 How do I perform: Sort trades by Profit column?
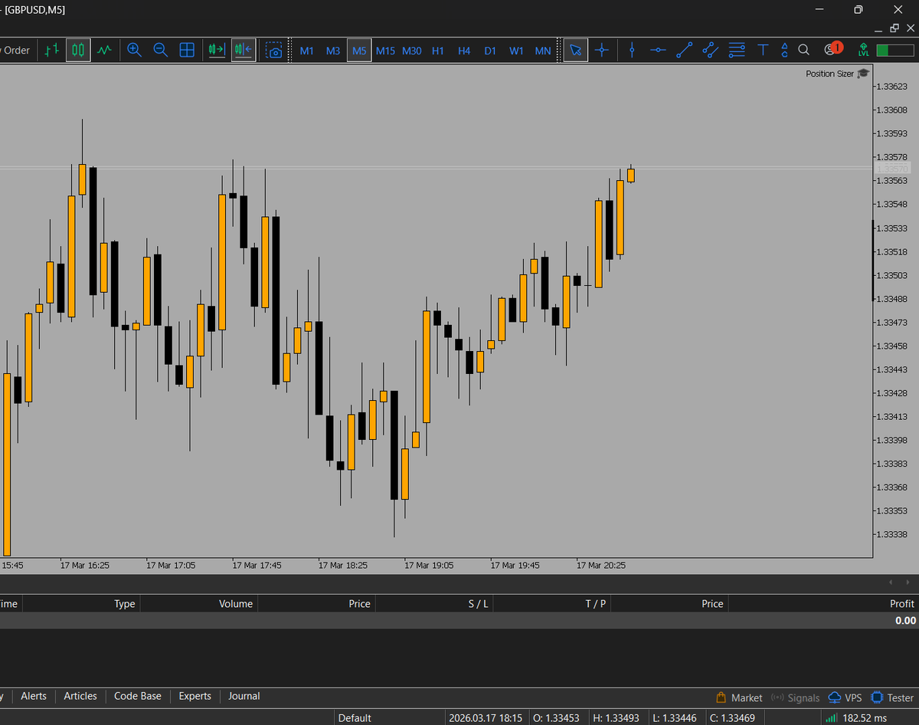pyautogui.click(x=823, y=603)
